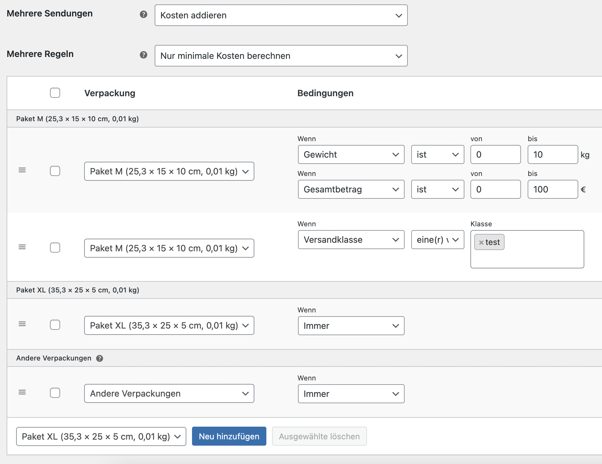Click drag handle of Gewicht rule row
Viewport: 602px width, 464px height.
22,170
